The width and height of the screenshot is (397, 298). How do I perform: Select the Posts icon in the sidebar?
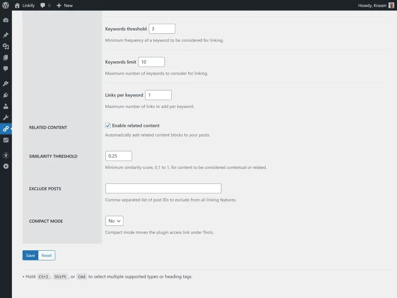coord(6,35)
